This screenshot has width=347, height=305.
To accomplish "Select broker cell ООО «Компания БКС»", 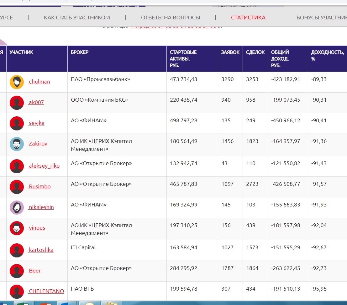I will [x=99, y=100].
